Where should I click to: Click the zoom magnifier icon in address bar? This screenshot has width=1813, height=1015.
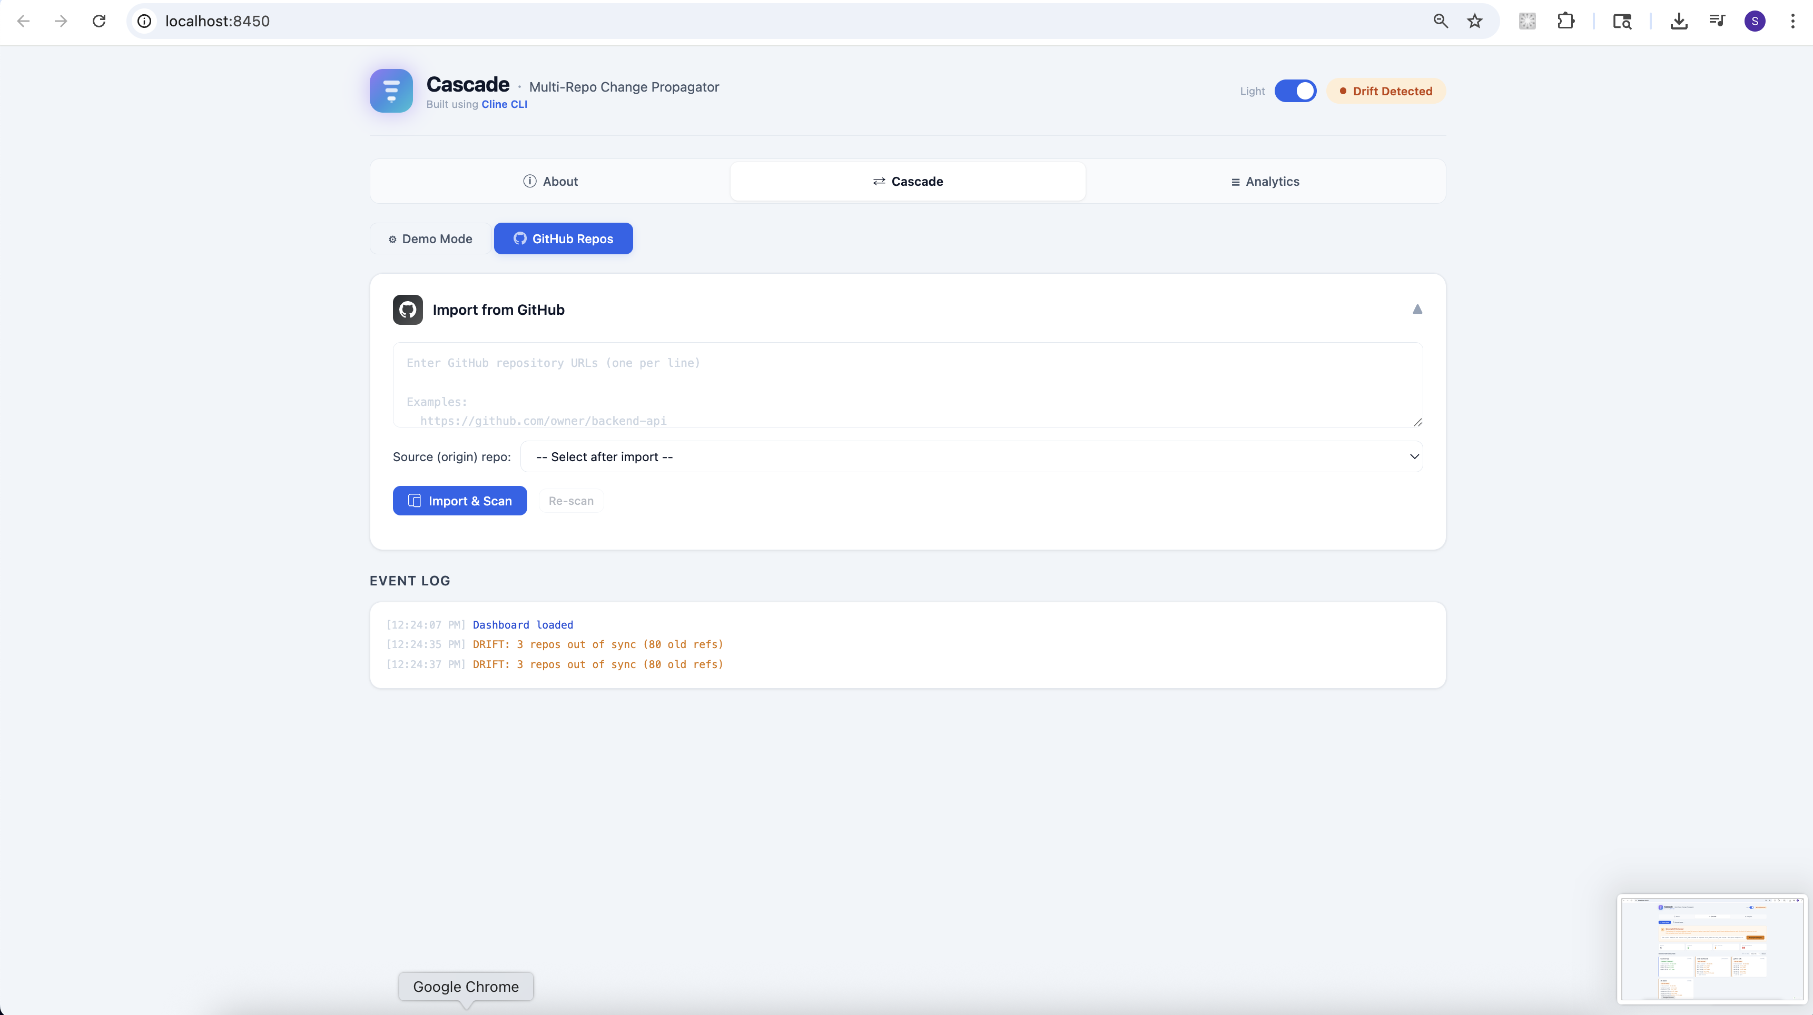click(1440, 21)
